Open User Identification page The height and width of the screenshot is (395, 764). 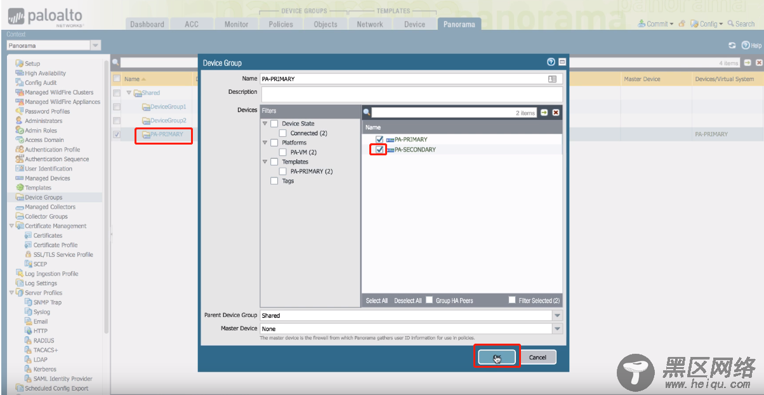[48, 169]
